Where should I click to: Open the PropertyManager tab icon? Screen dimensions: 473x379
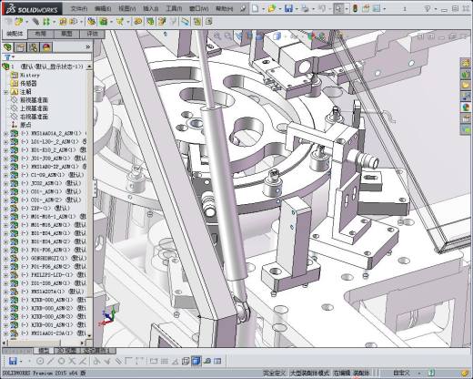coord(20,47)
